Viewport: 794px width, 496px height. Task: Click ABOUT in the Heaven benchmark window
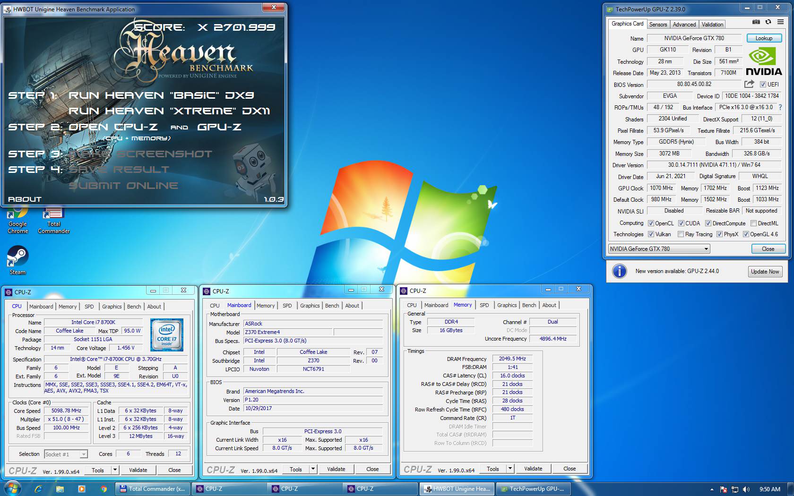25,199
